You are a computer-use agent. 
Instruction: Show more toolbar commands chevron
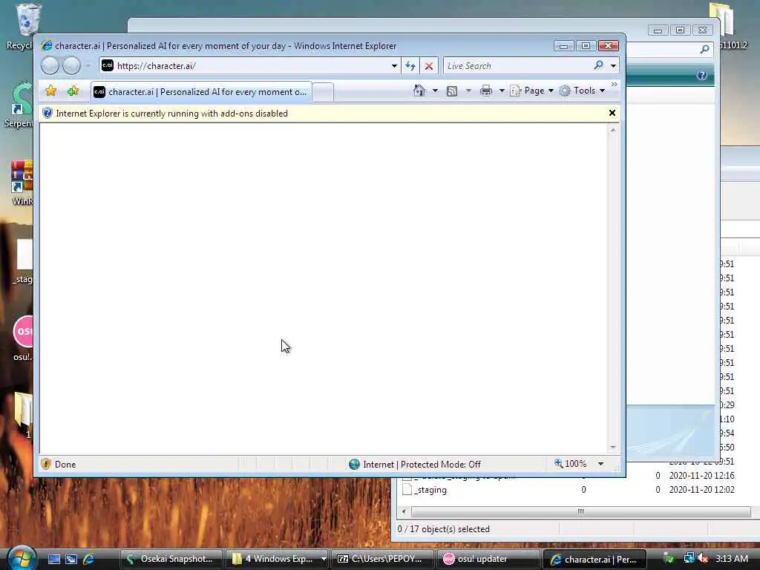[614, 85]
